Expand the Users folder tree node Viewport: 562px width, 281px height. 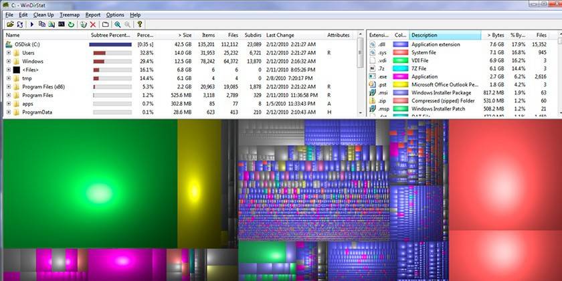[8, 52]
